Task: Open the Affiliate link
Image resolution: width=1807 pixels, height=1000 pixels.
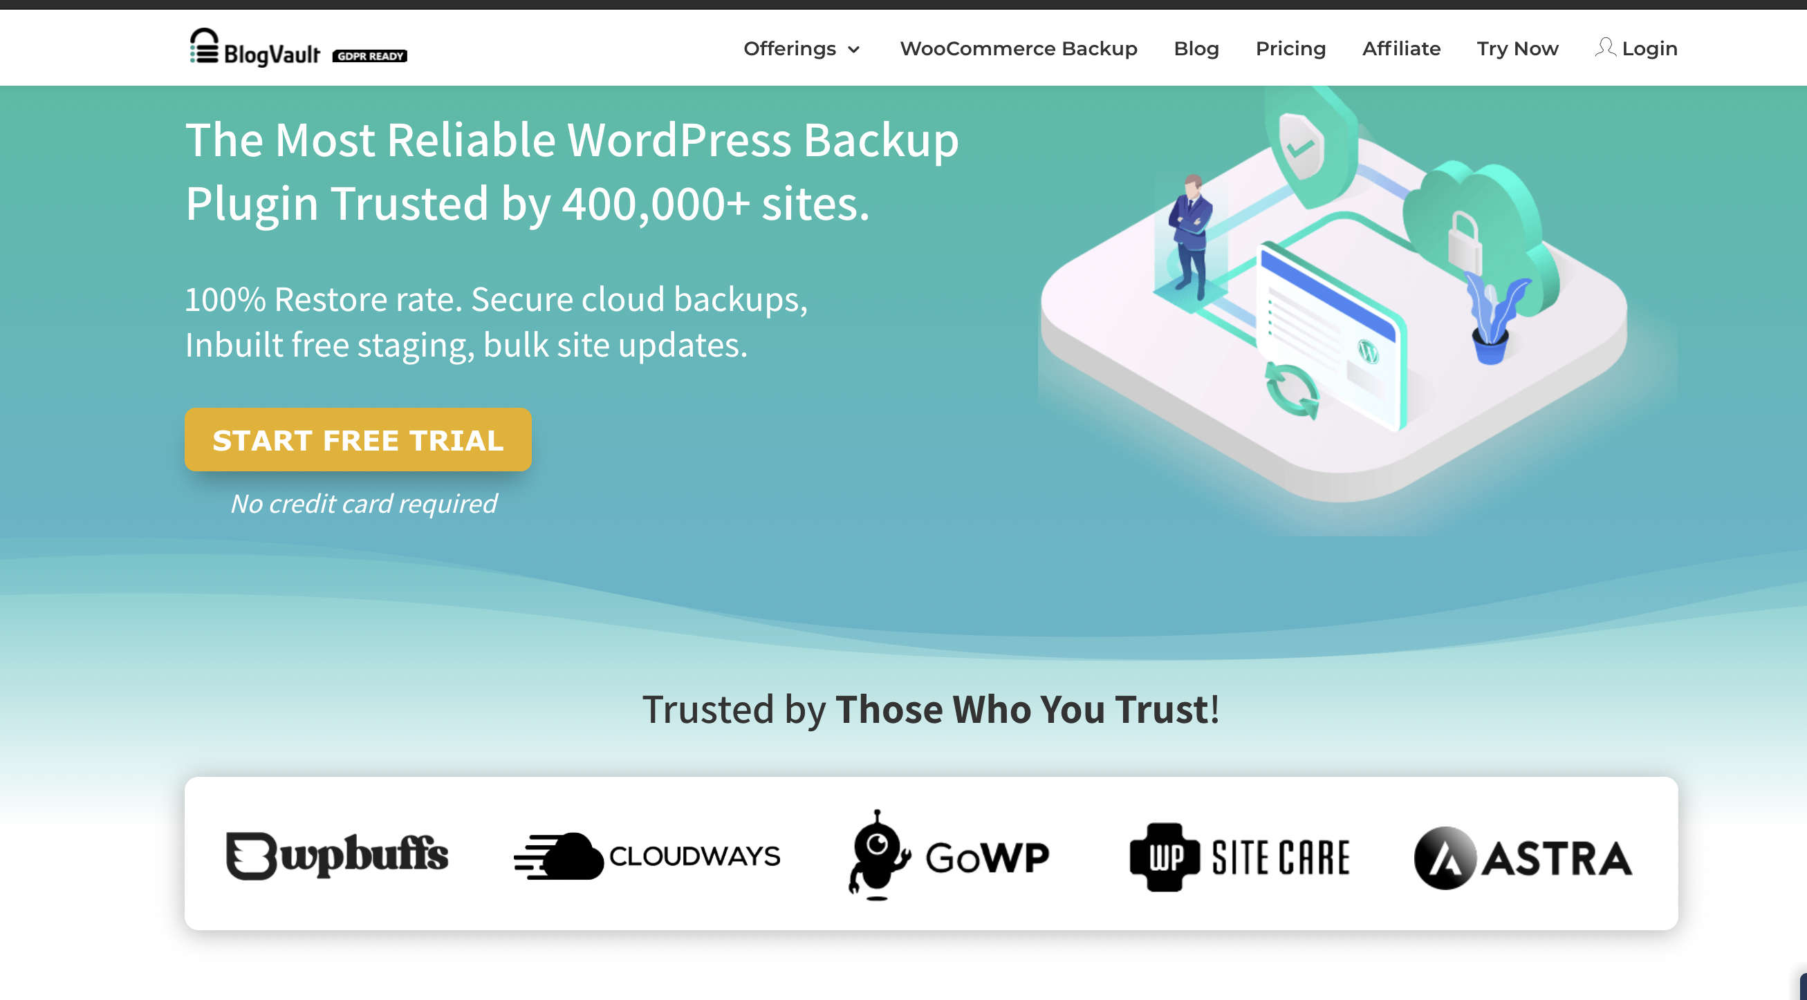Action: click(x=1400, y=48)
